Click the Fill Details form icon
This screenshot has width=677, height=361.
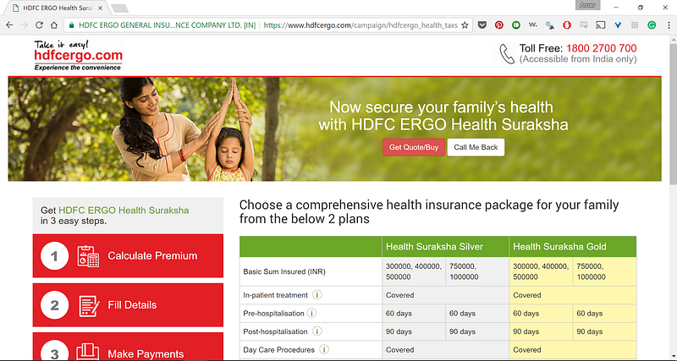tap(89, 306)
